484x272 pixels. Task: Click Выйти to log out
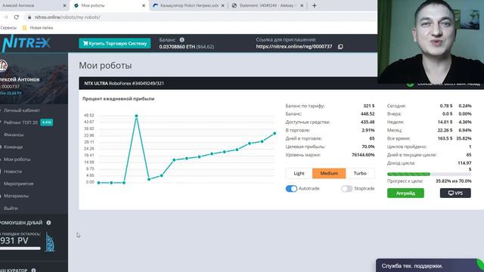tap(11, 209)
